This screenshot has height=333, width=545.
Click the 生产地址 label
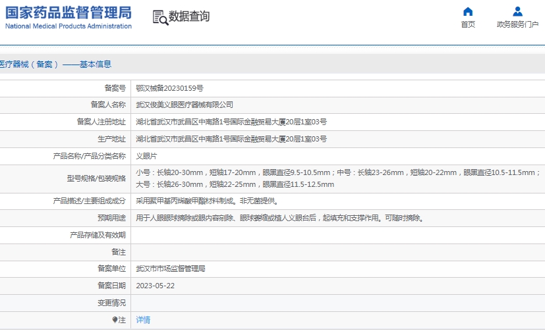(x=111, y=140)
